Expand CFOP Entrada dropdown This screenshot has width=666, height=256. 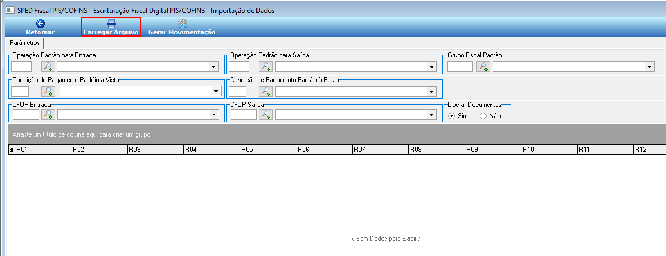coord(213,115)
